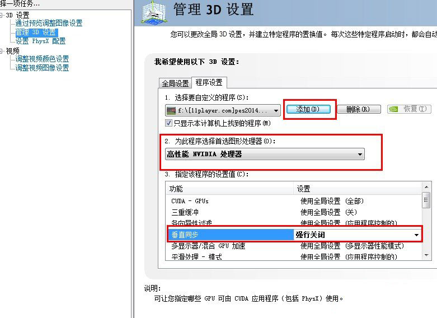Open the 垂直同步 setting dropdown arrow
This screenshot has width=437, height=318.
416,235
